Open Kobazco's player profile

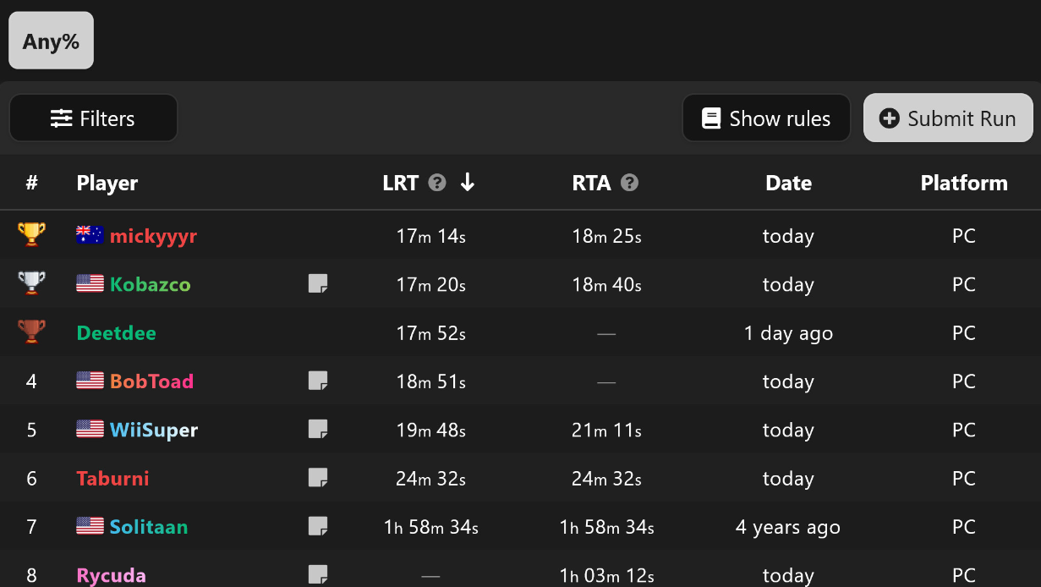click(x=151, y=284)
